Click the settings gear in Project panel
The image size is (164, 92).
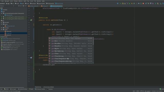[24, 6]
